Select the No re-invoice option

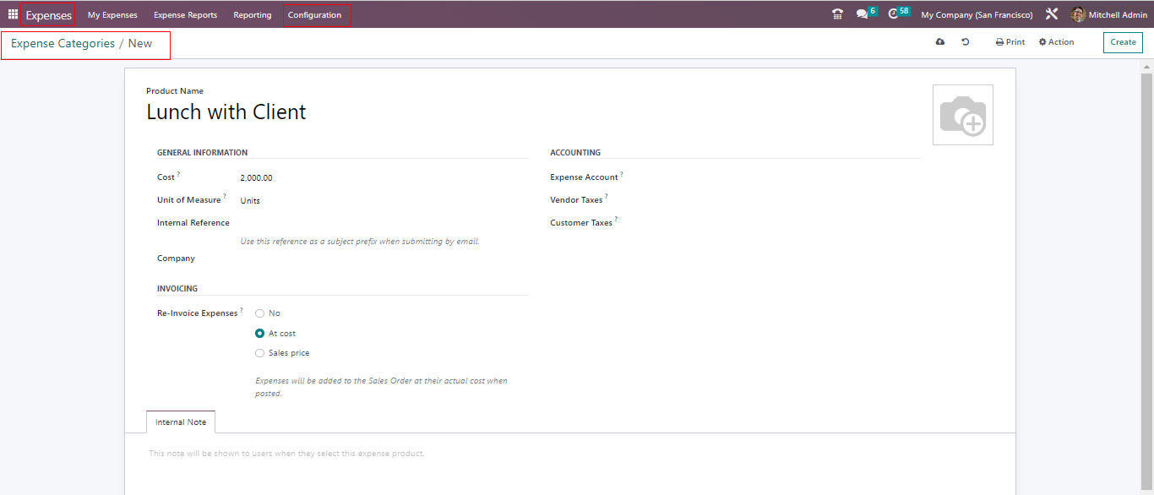260,313
